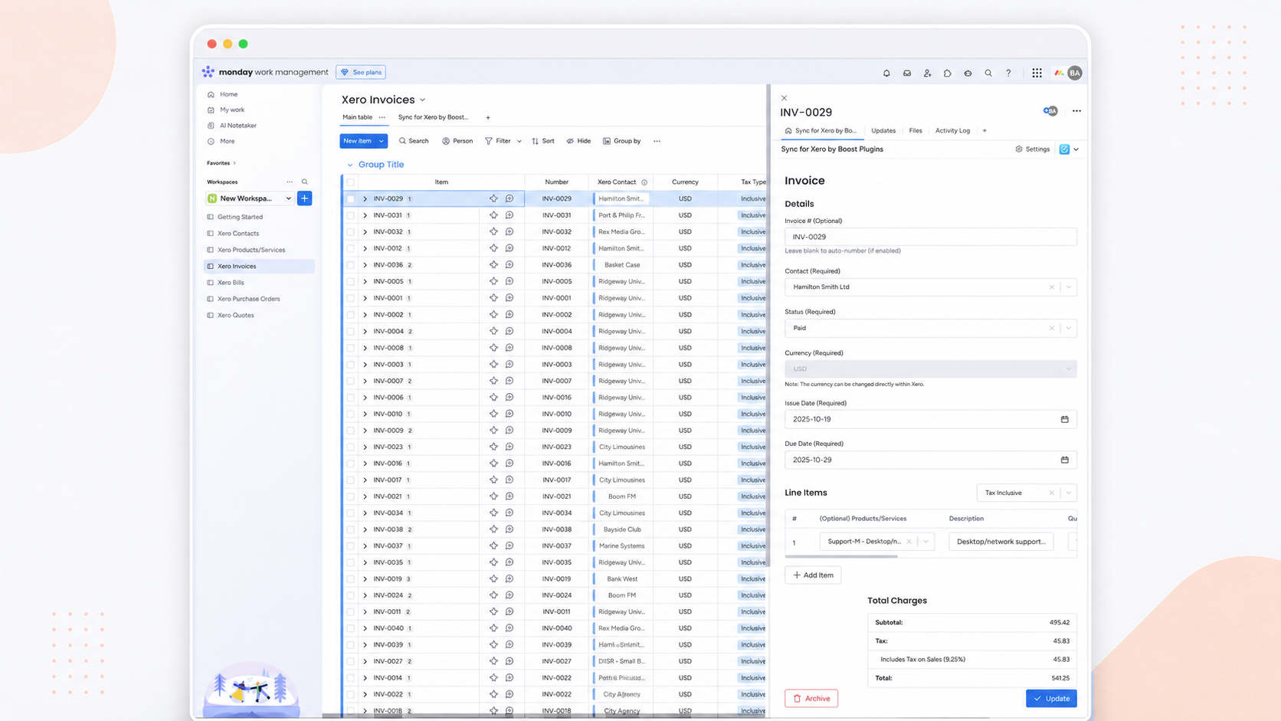Open the help question mark
Viewport: 1281px width, 721px height.
coord(1008,73)
